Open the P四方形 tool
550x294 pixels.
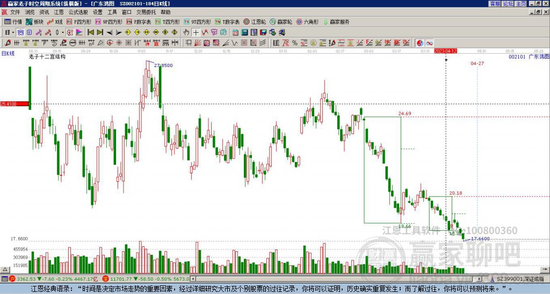point(79,21)
